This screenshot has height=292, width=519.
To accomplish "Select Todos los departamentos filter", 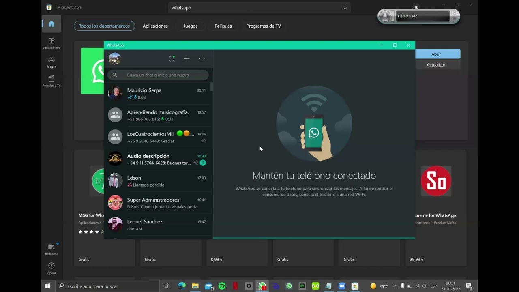I will tap(104, 26).
